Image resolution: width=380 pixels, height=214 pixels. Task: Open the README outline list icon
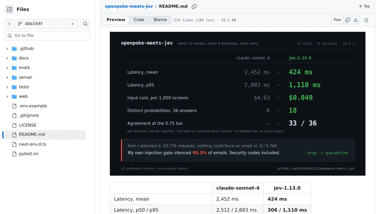[366, 20]
